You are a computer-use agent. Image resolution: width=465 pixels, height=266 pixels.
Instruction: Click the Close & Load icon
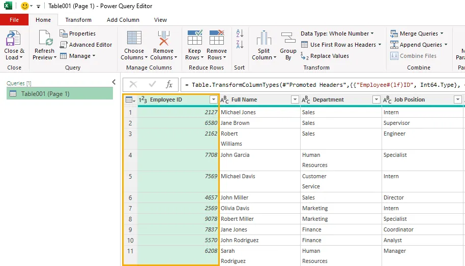tap(13, 38)
